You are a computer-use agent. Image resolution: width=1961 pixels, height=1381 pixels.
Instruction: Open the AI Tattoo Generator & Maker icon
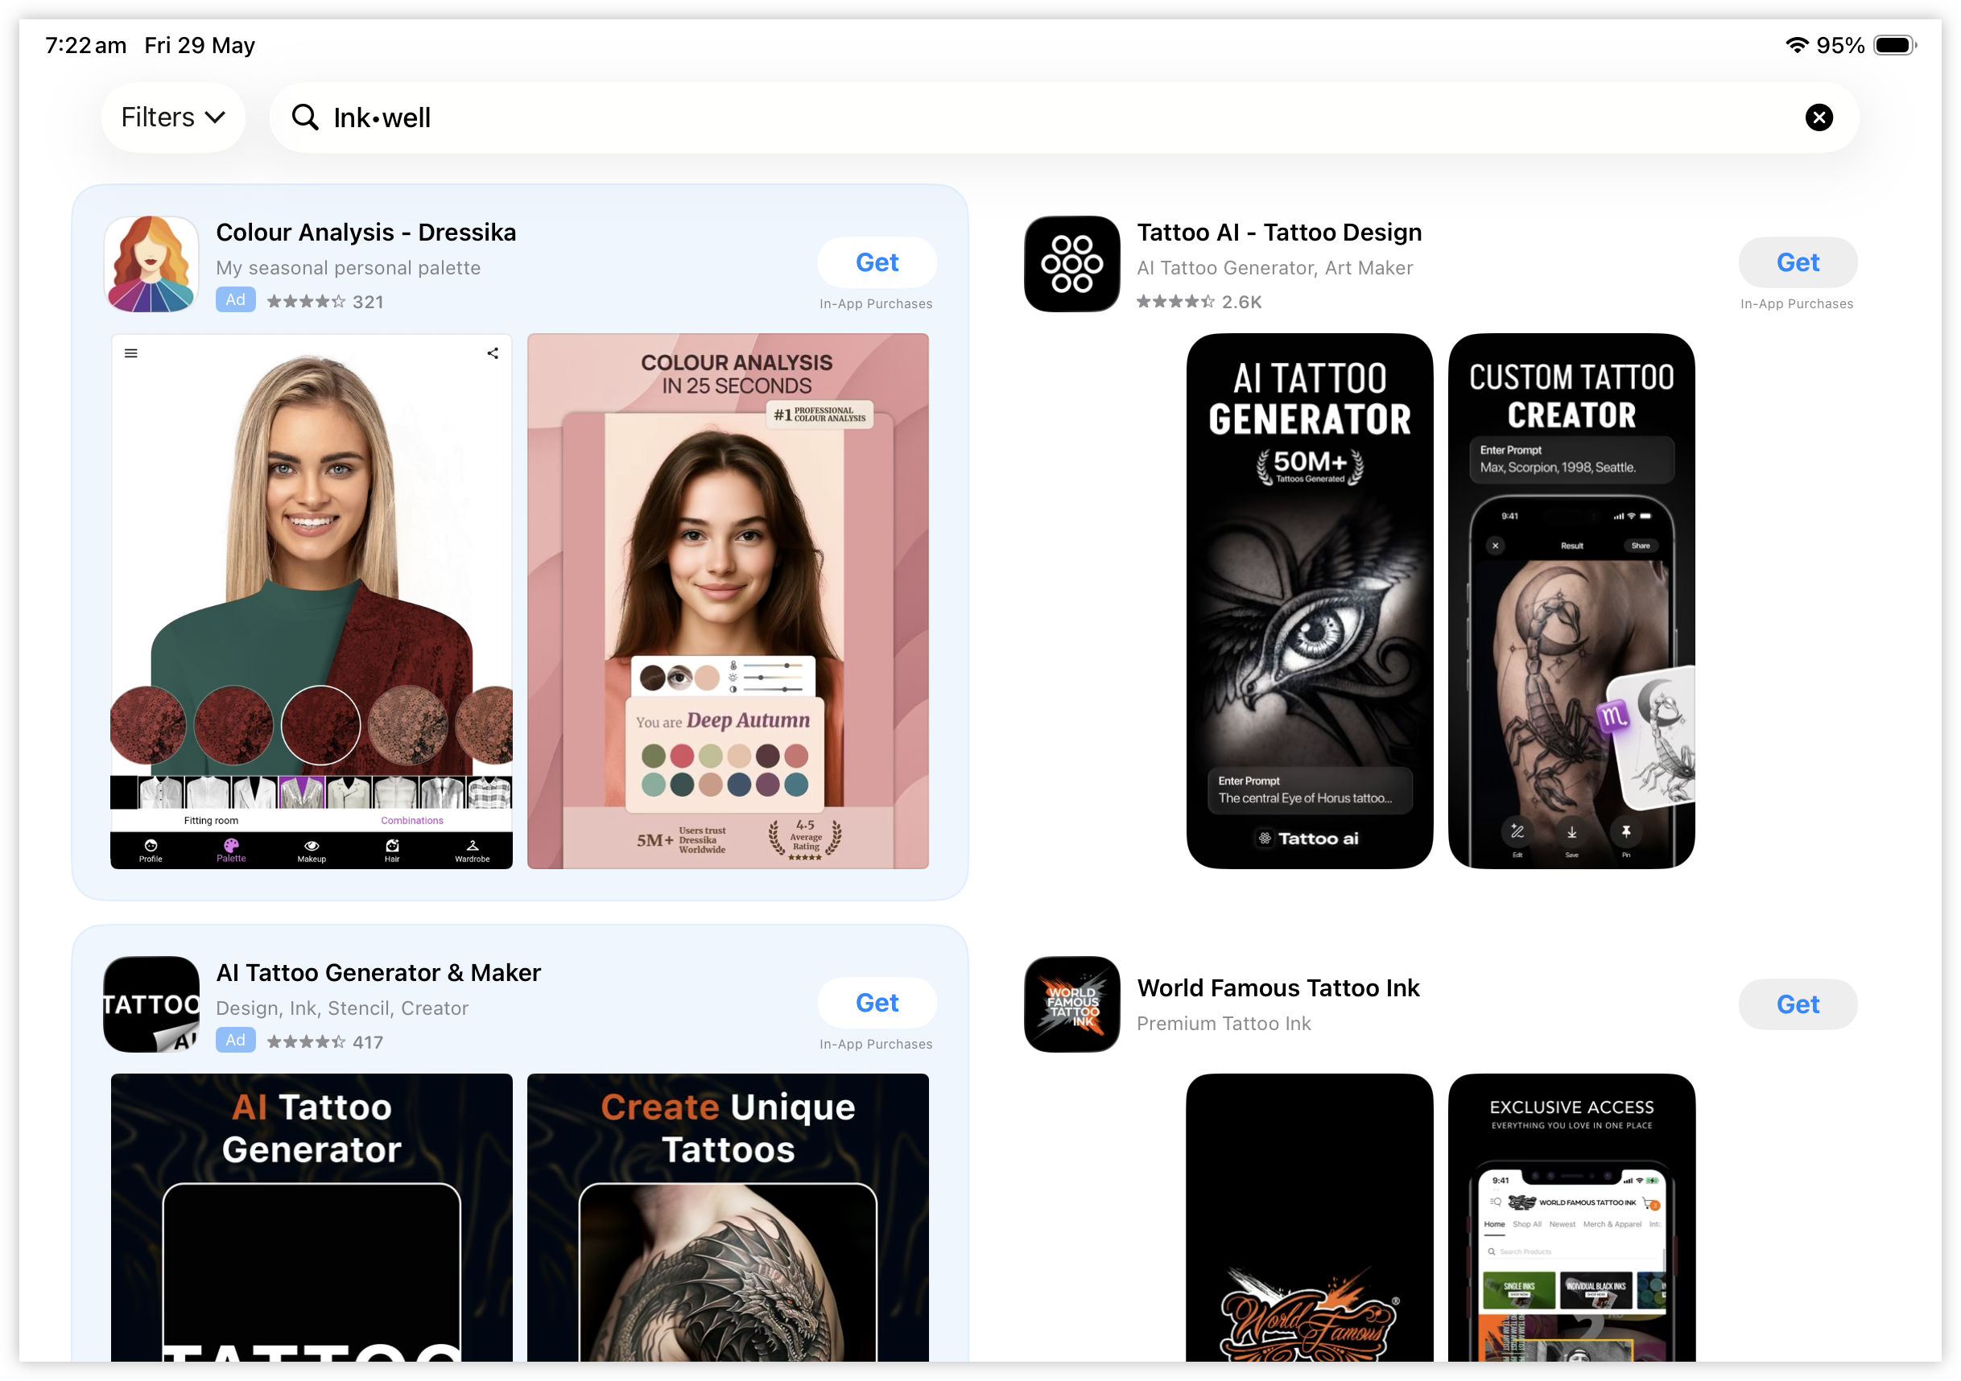[151, 1004]
